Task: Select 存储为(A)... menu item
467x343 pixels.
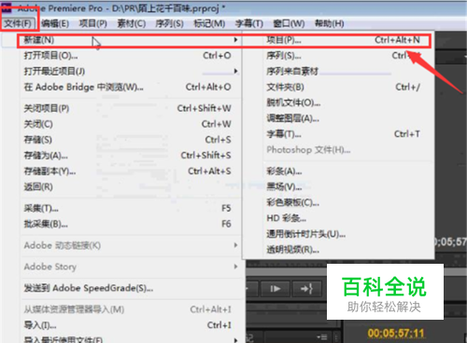Action: pyautogui.click(x=131, y=156)
